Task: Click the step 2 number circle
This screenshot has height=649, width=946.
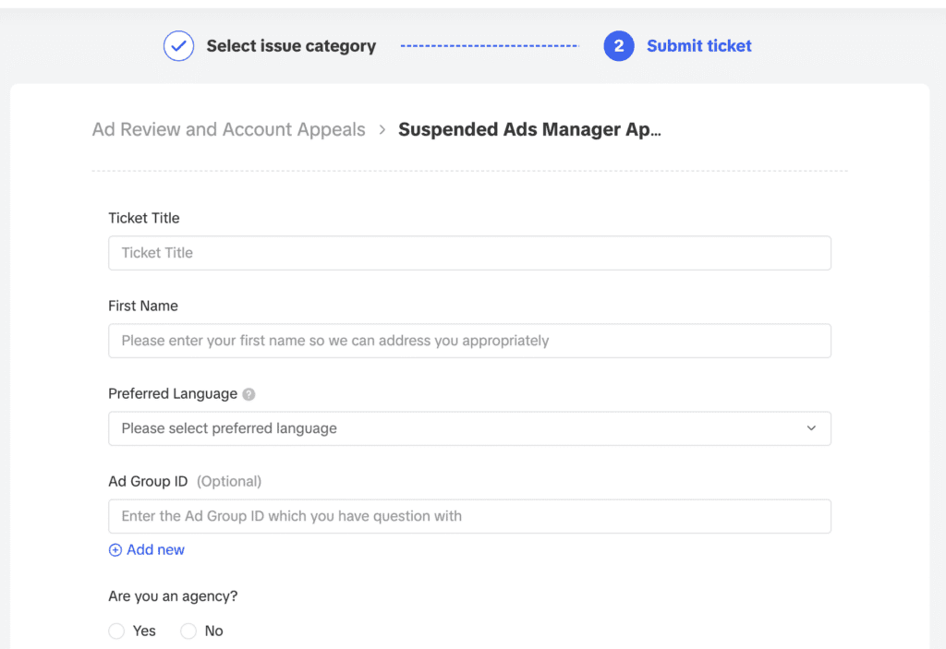Action: click(x=619, y=46)
